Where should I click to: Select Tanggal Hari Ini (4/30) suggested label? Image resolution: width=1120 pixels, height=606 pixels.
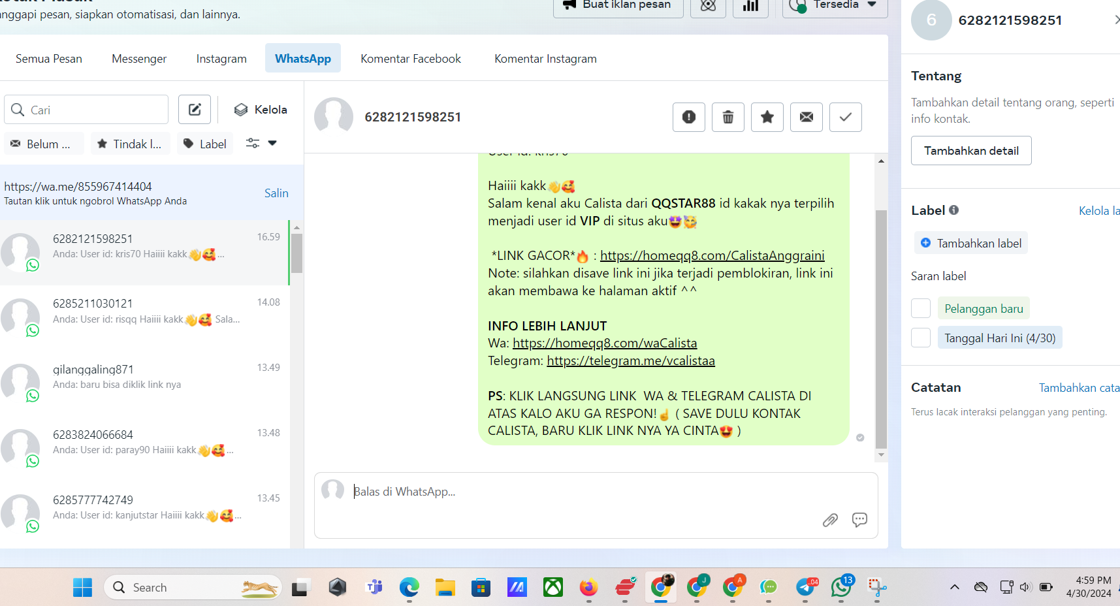(1000, 338)
